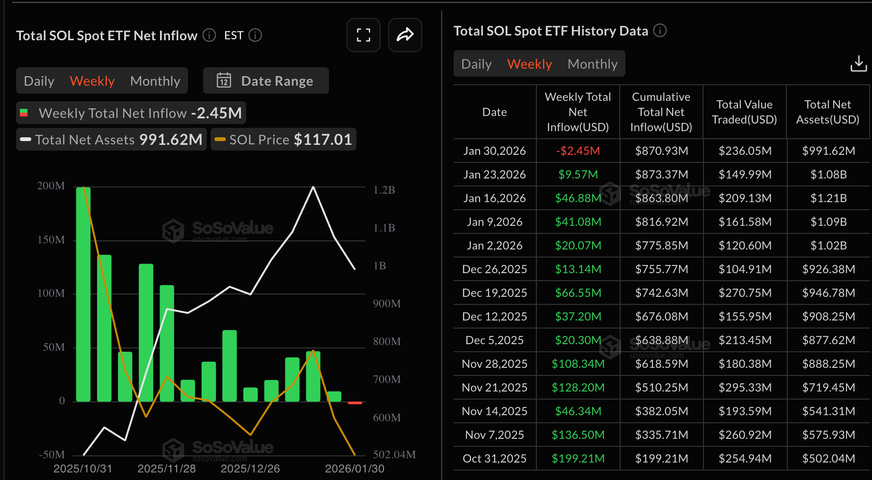872x480 pixels.
Task: Click info icon beside History Data title
Action: pos(661,31)
